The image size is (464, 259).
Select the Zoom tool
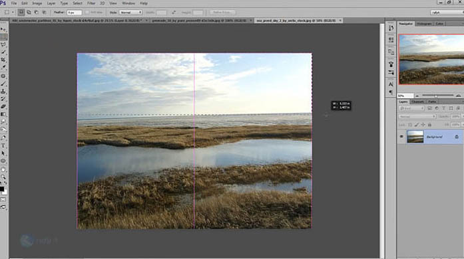3,177
